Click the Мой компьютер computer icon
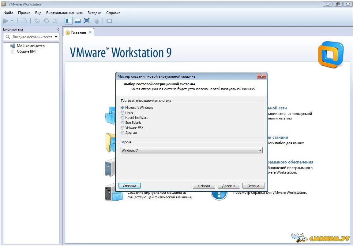Screen dimensions: 353x246 point(13,46)
